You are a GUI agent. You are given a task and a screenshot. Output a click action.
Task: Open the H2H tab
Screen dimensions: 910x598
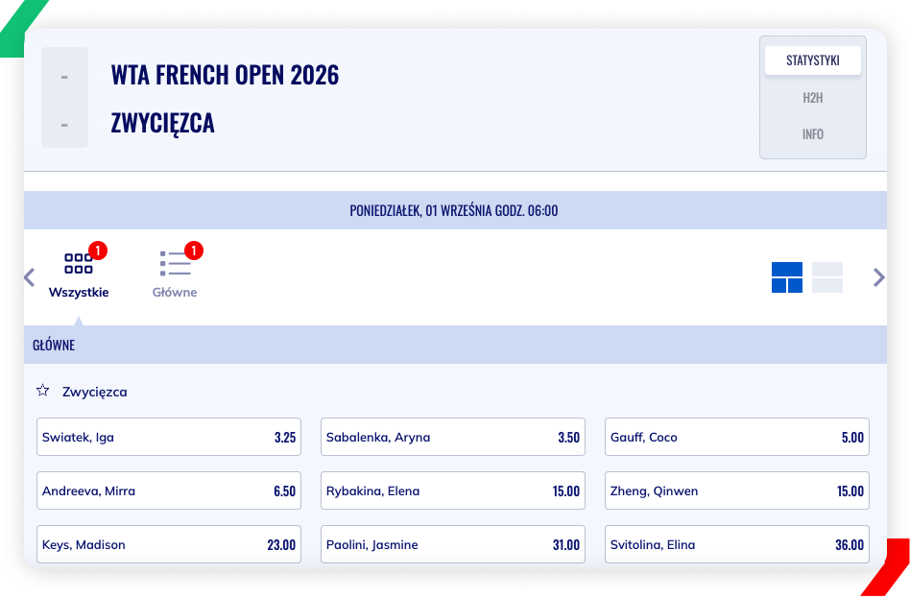812,98
